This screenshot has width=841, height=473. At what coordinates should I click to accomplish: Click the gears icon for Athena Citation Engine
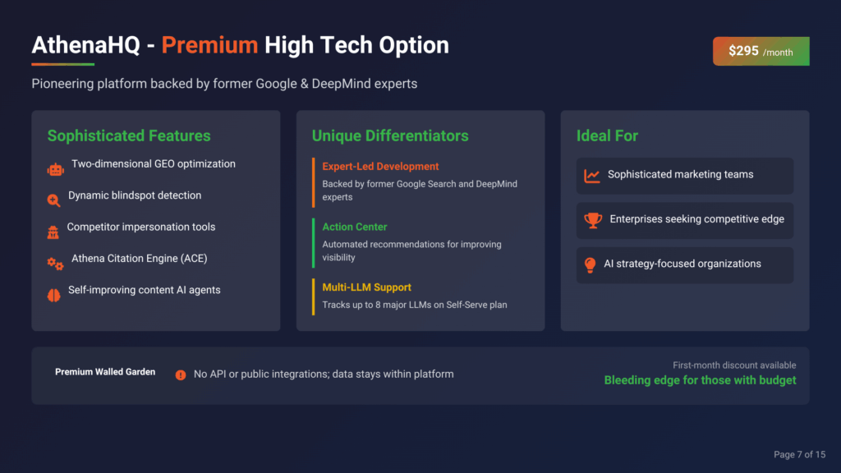point(55,264)
